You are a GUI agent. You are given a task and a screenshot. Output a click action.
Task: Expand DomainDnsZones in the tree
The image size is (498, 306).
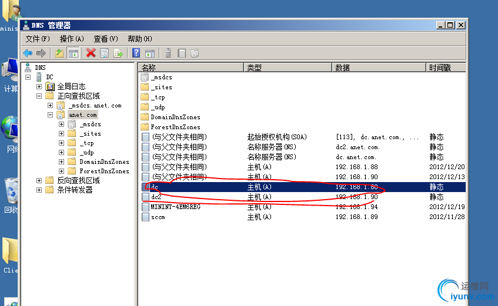pos(61,162)
